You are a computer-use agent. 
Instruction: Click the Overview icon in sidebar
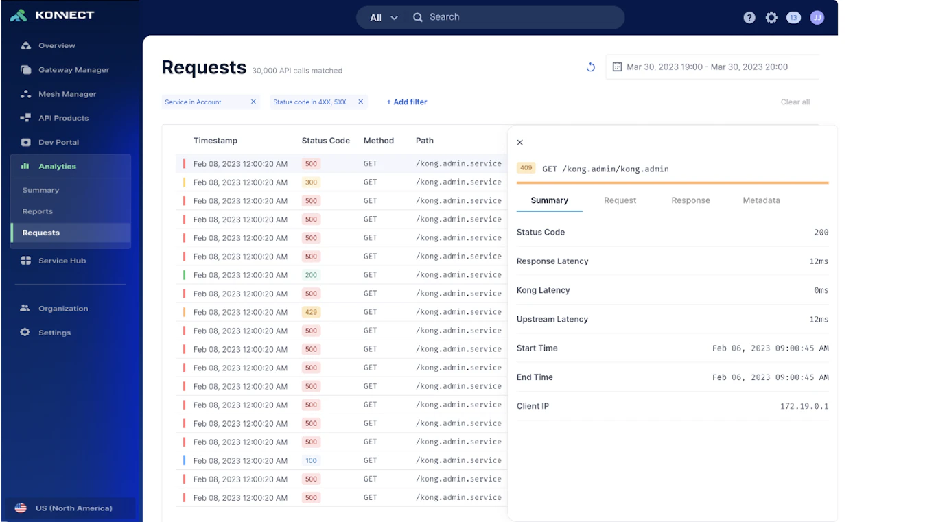click(26, 46)
